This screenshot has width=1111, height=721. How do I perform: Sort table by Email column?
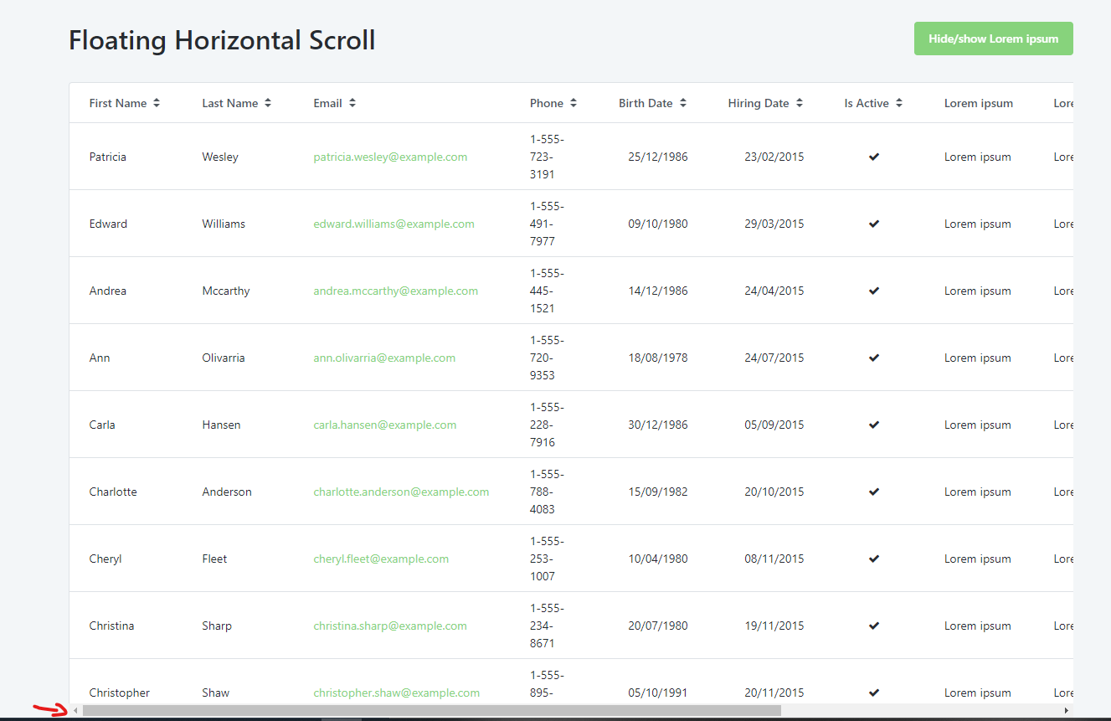pyautogui.click(x=334, y=103)
